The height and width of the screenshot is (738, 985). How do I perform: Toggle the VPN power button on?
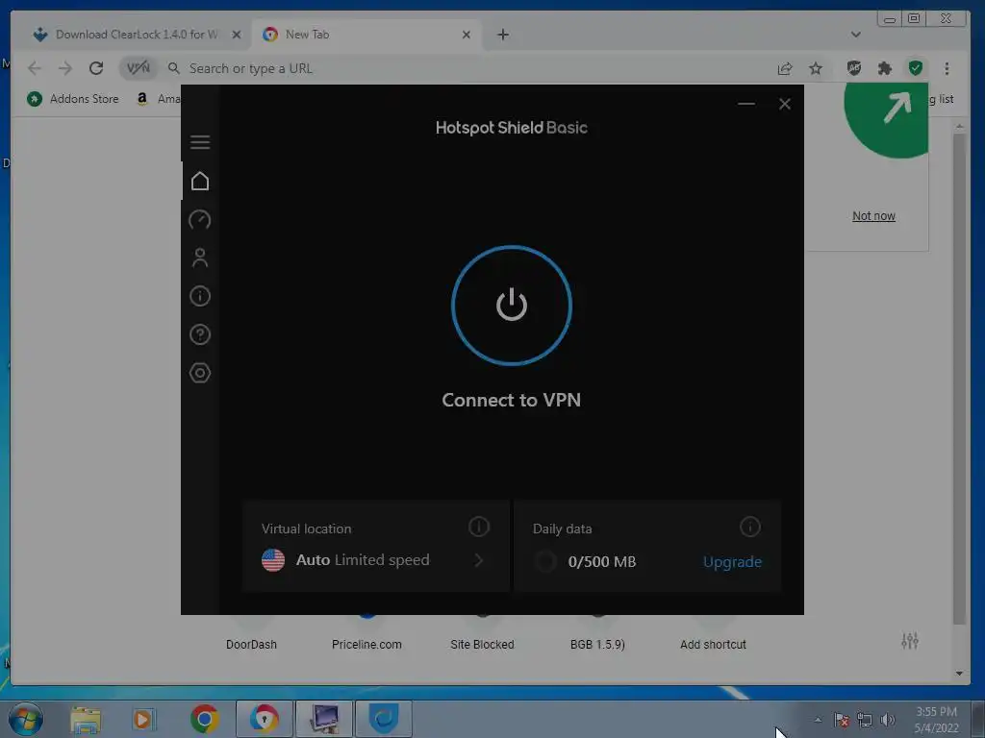[512, 305]
